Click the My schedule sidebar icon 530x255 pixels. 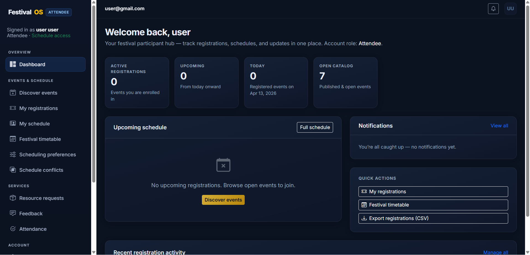pyautogui.click(x=13, y=124)
